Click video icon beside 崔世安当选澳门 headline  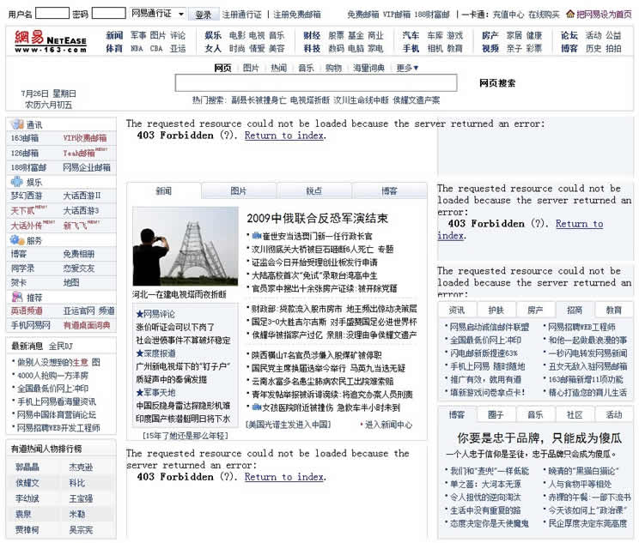pos(256,236)
